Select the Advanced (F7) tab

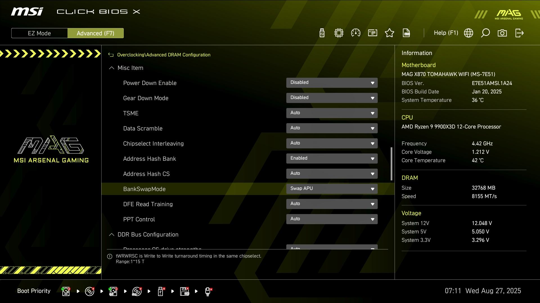(x=95, y=33)
